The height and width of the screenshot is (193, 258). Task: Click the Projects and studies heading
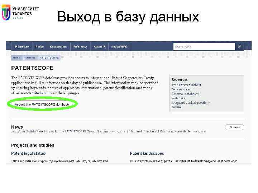[33, 145]
